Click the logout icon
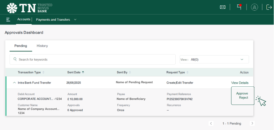This screenshot has width=274, height=130. [x=269, y=7]
